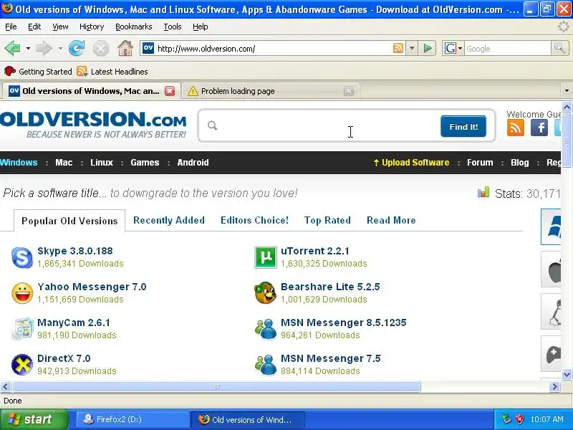This screenshot has width=573, height=430.
Task: Open the orange RSS icon under Welcome Guest
Action: (515, 128)
